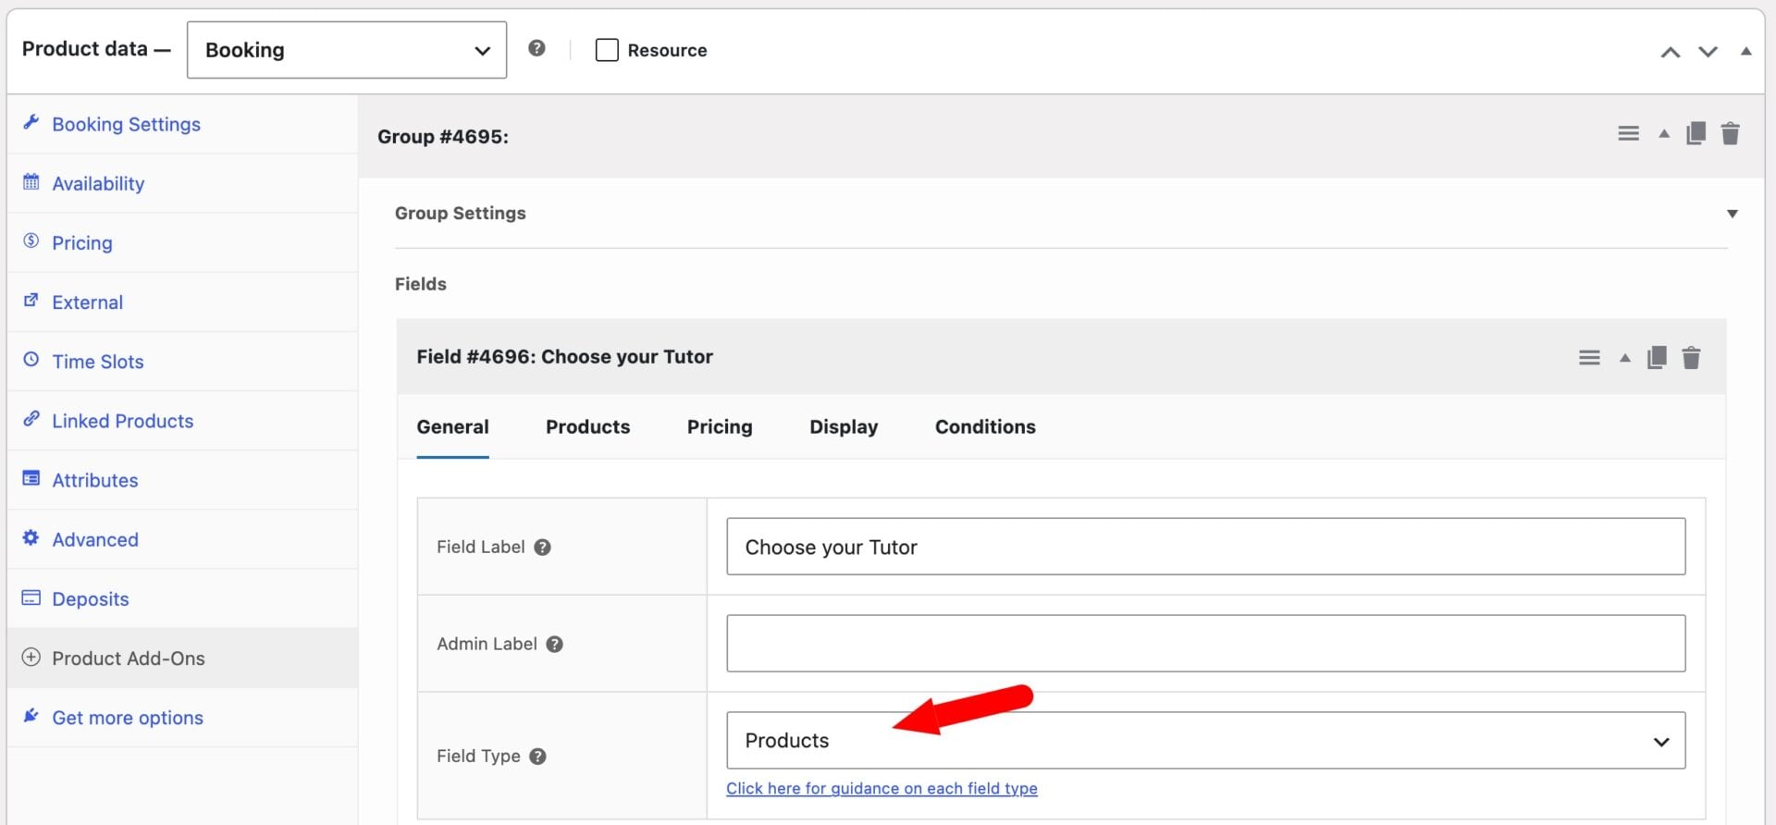Screen dimensions: 1776x825
Task: Open the Availability section
Action: pyautogui.click(x=98, y=183)
